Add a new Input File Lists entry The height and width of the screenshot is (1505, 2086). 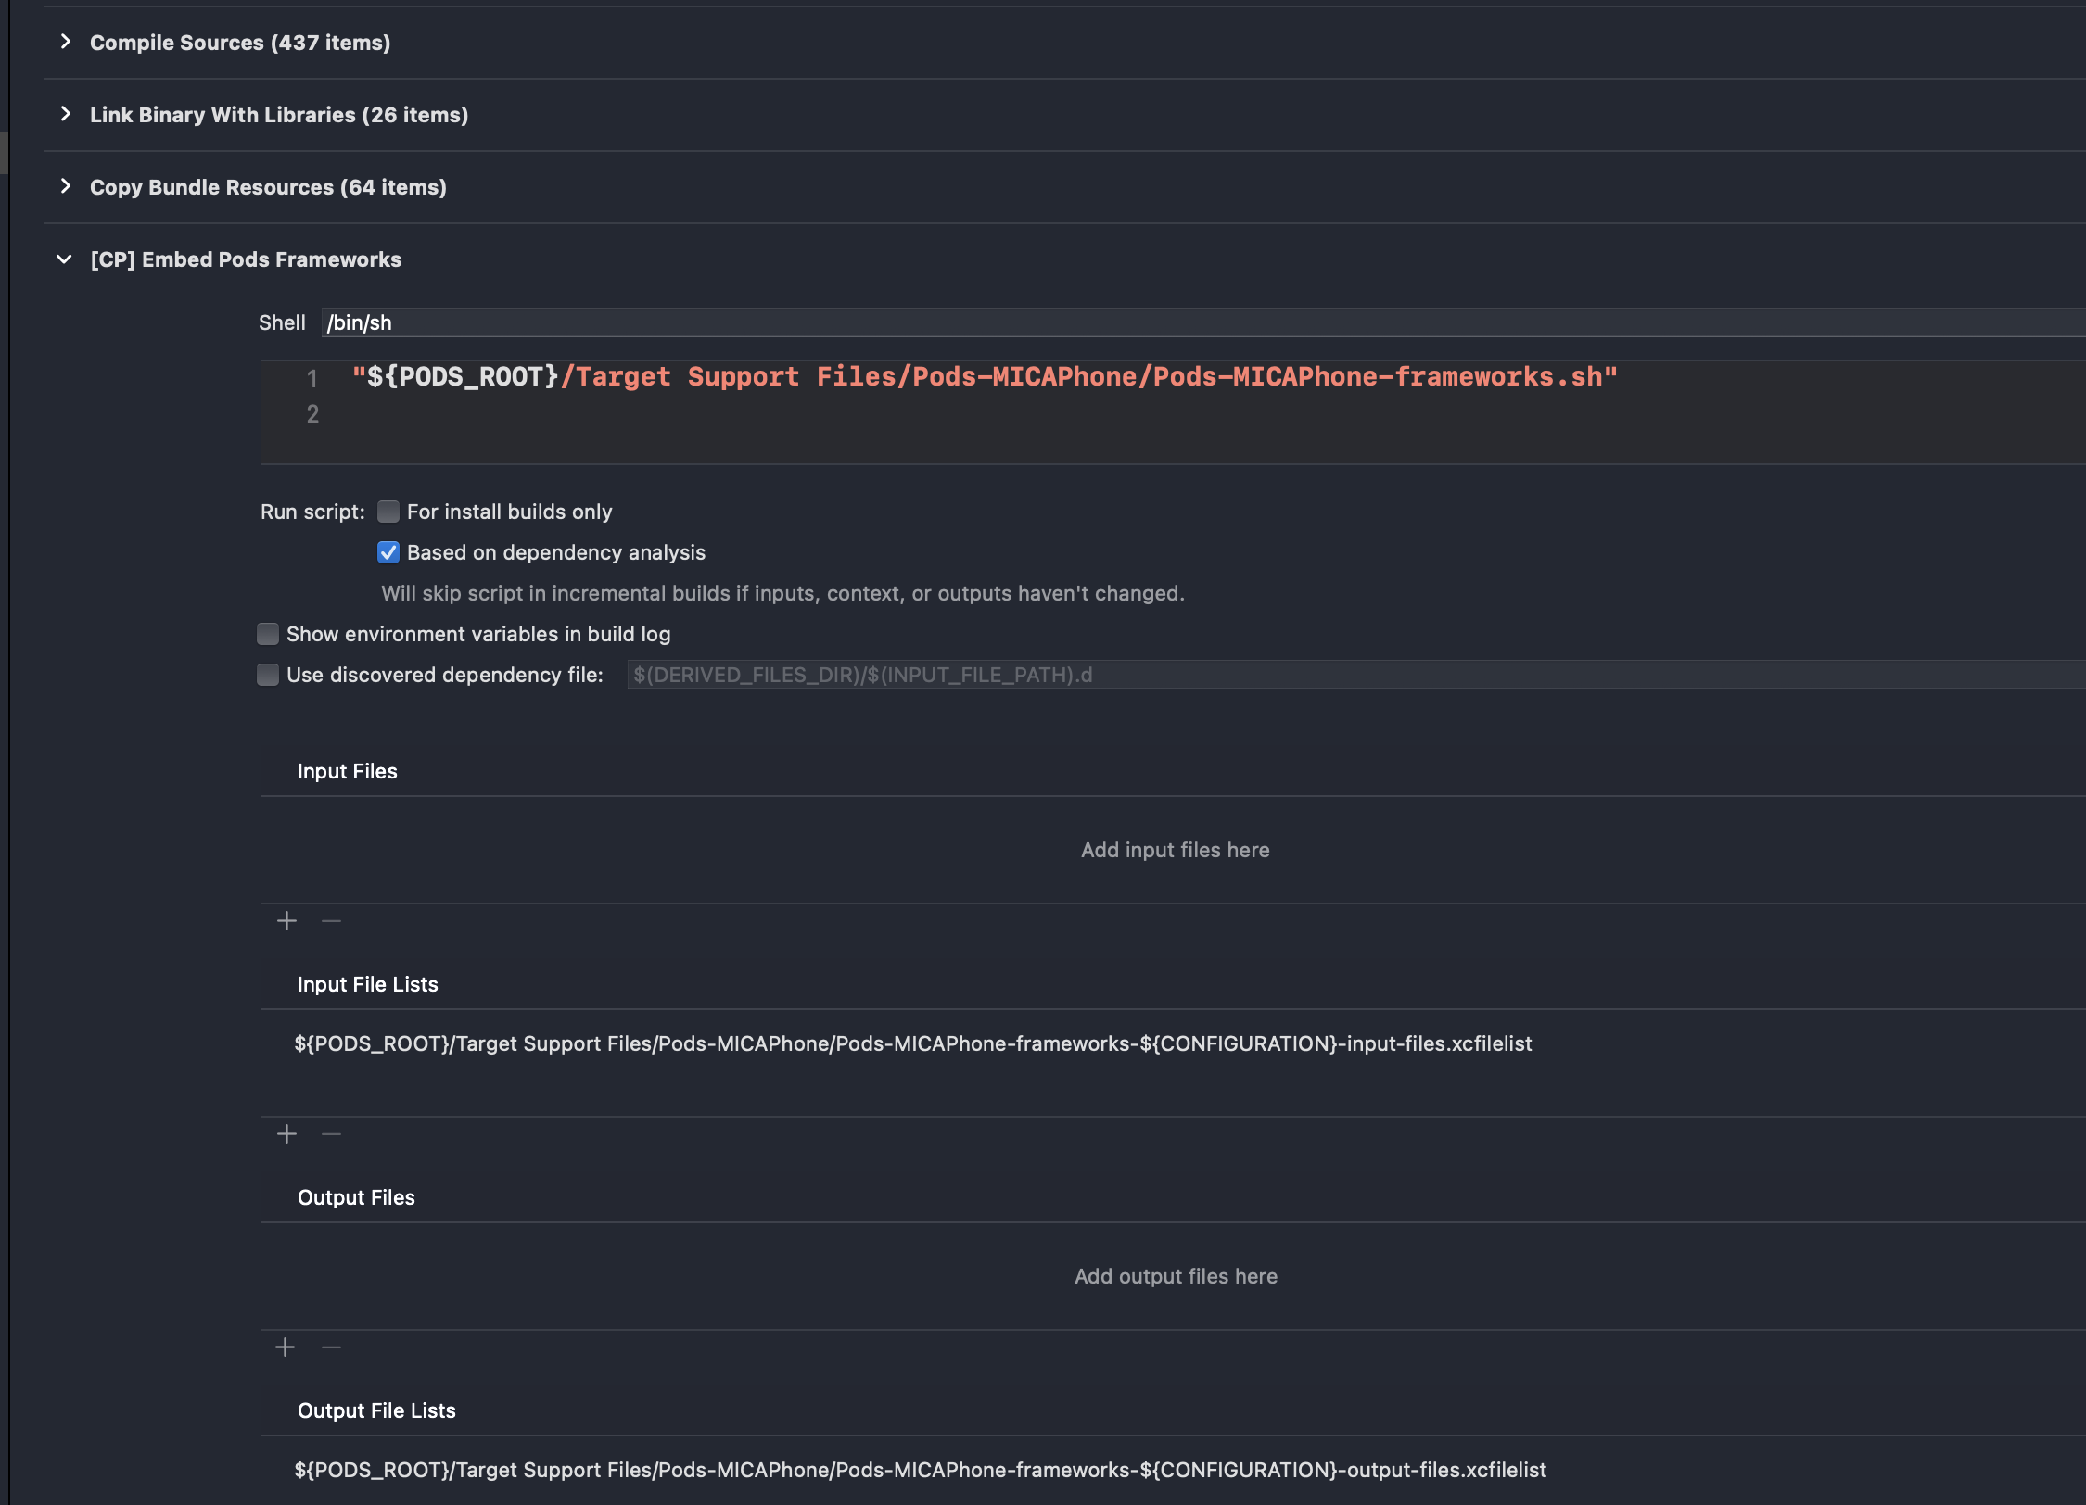[x=286, y=1134]
